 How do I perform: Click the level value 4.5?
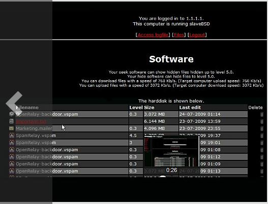click(133, 135)
